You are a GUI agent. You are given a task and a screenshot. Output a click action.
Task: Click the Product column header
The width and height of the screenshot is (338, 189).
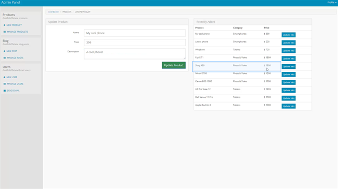click(x=199, y=28)
